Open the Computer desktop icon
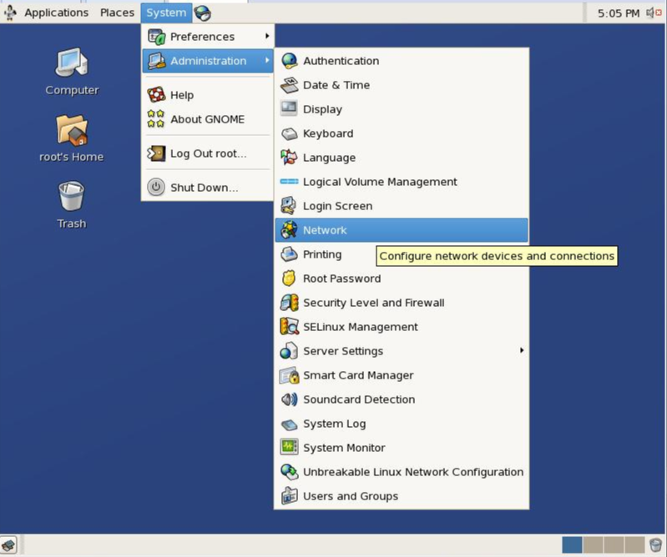The height and width of the screenshot is (557, 667). tap(72, 72)
